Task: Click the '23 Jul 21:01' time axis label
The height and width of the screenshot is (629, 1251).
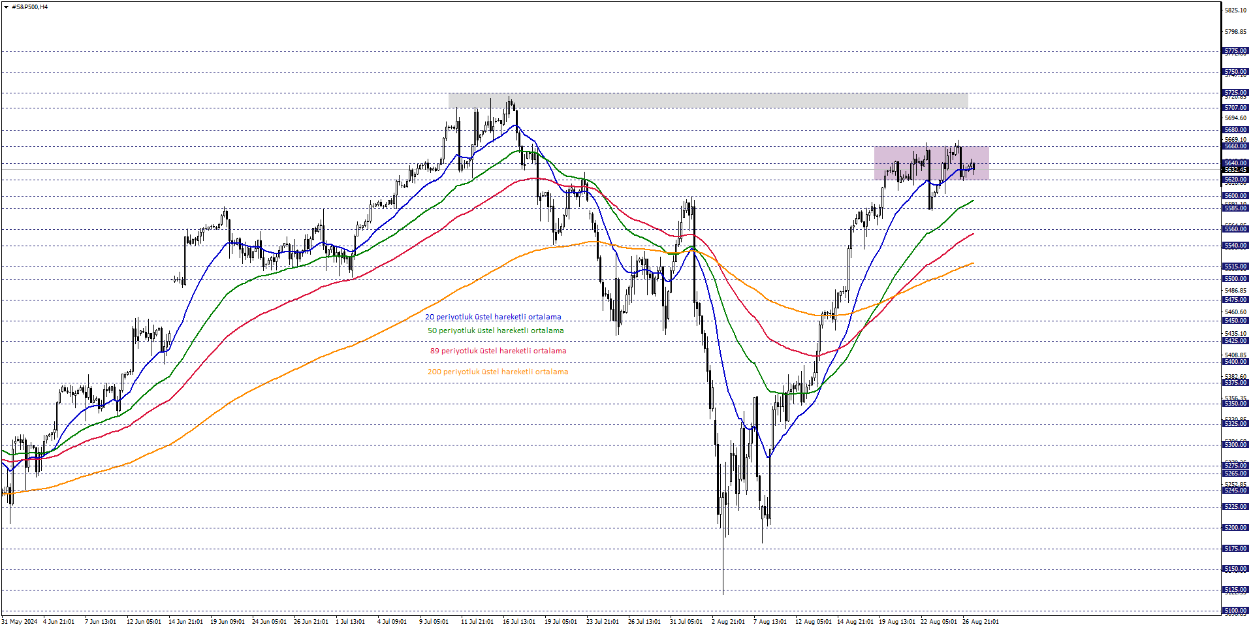Action: click(x=603, y=622)
